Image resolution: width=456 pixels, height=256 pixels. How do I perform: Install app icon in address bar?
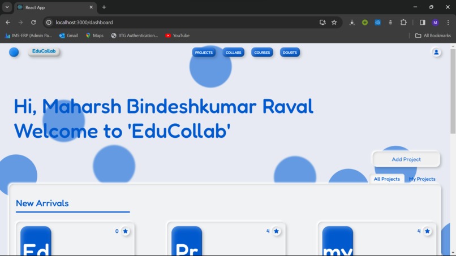[322, 23]
